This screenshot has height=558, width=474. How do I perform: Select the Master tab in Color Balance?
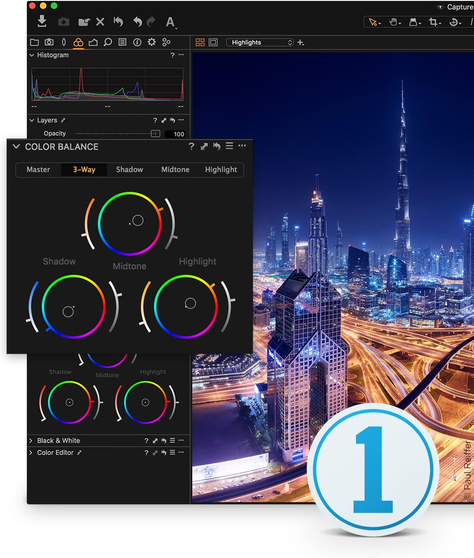click(38, 170)
